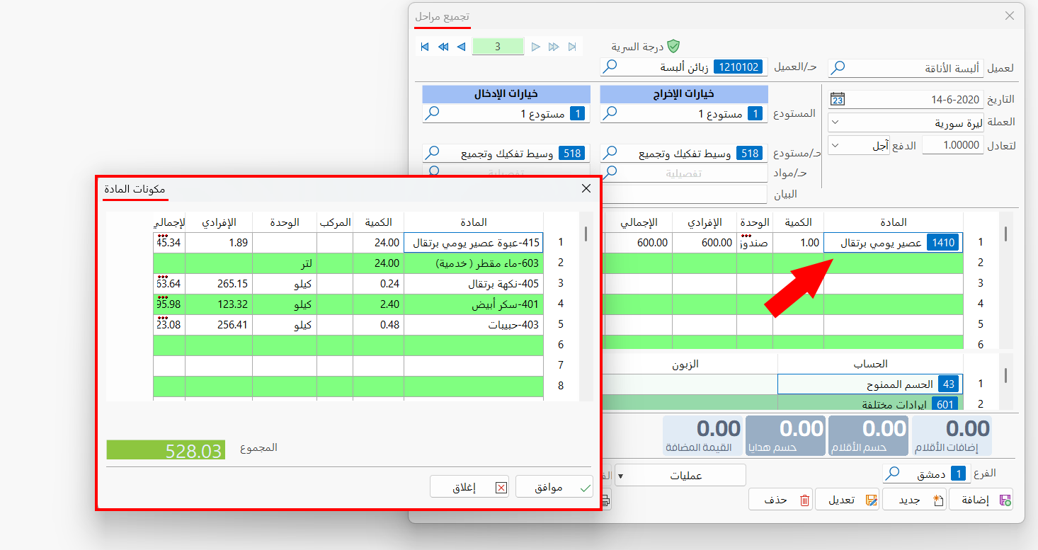Screen dimensions: 1038x550
Task: Click the الحساب column header
Action: tap(870, 364)
